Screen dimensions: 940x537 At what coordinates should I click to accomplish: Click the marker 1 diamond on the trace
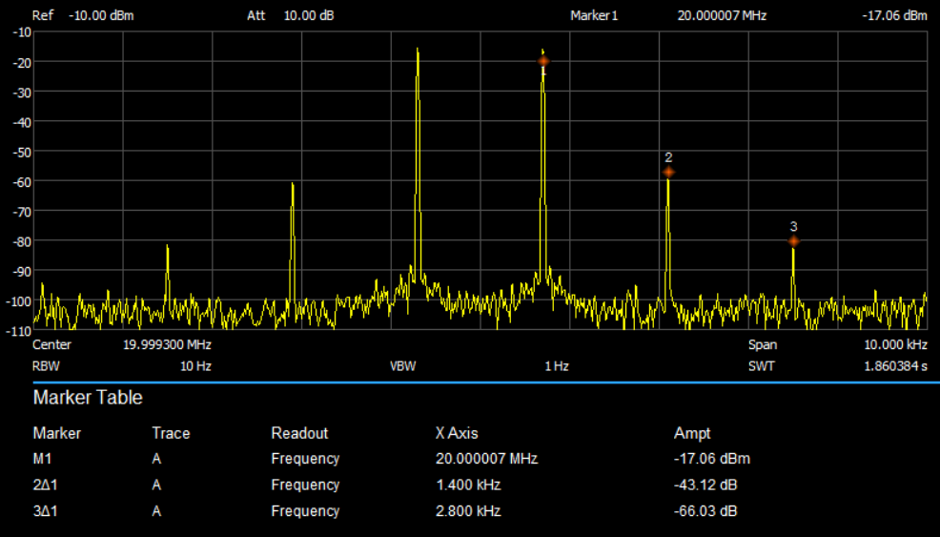click(543, 61)
